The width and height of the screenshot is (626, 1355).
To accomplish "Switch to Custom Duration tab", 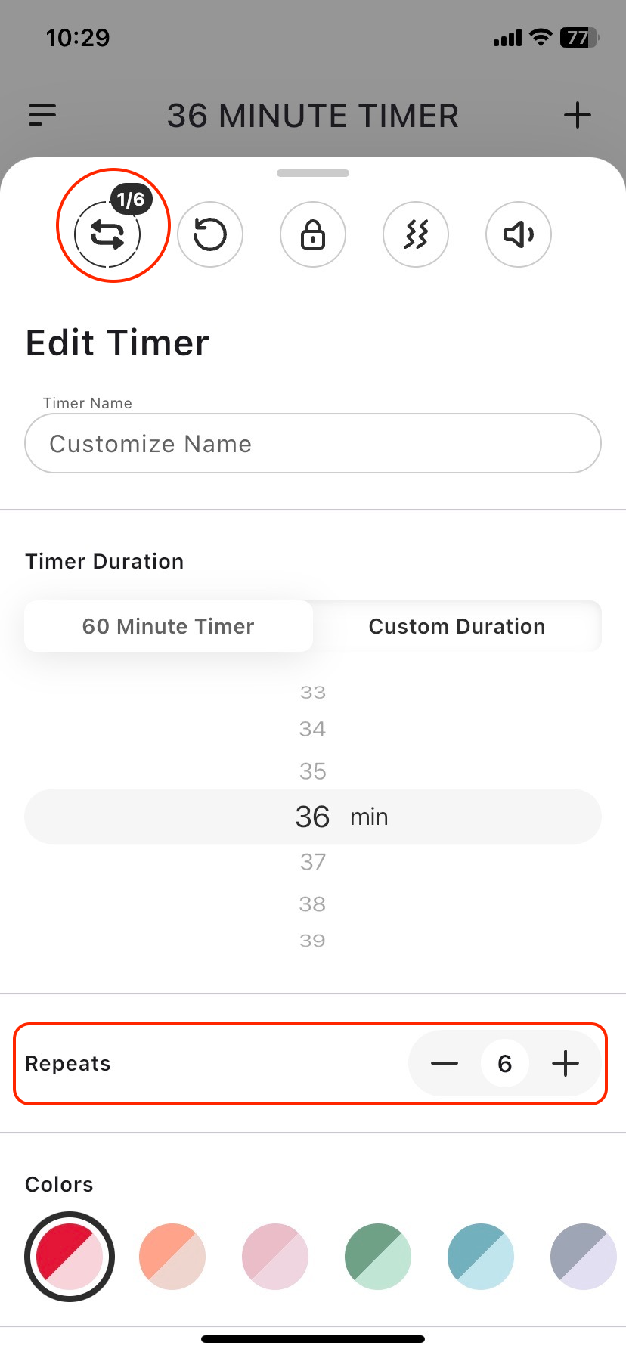I will coord(457,626).
